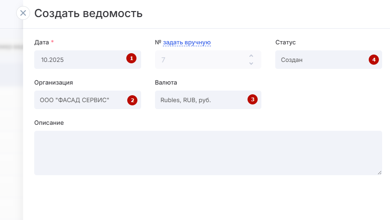Increase number with the up arrow
This screenshot has height=220, width=390.
tap(251, 55)
